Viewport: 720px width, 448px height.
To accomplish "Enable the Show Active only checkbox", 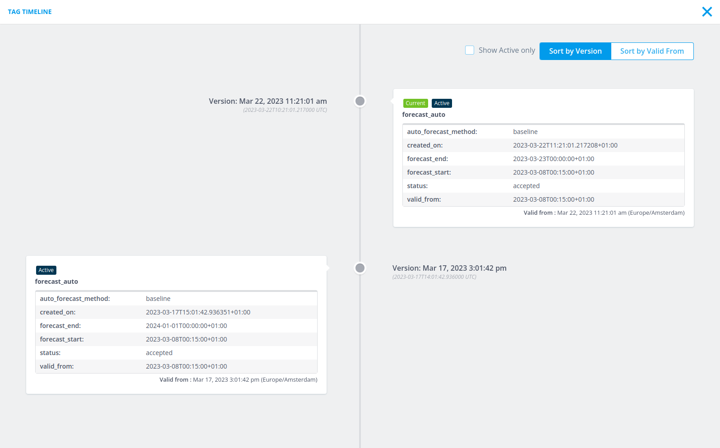I will 470,51.
